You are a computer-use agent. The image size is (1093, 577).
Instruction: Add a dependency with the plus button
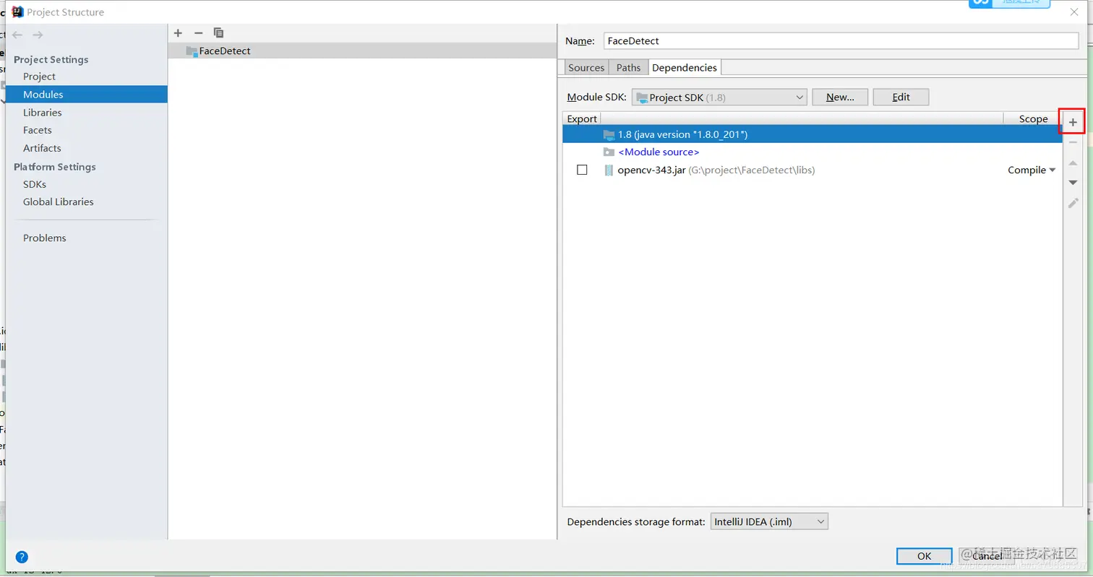[x=1073, y=123]
